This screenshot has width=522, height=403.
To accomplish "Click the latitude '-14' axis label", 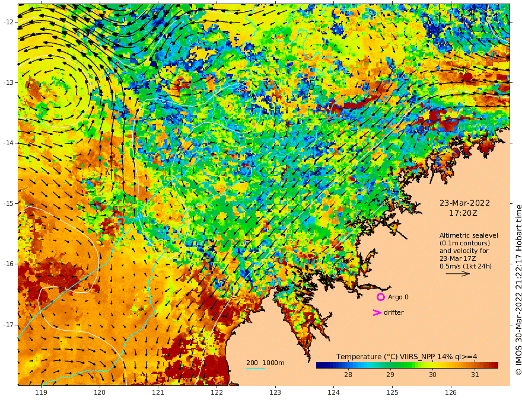I will click(9, 143).
